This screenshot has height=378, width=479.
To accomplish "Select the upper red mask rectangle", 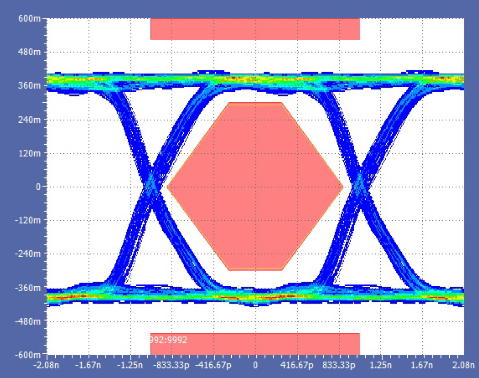I will click(x=255, y=29).
